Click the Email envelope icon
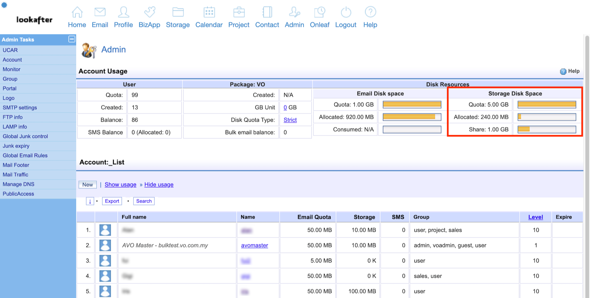Viewport: 590px width, 298px height. point(100,13)
